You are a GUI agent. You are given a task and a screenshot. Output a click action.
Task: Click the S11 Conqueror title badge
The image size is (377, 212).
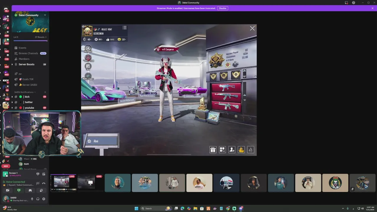pos(167,49)
